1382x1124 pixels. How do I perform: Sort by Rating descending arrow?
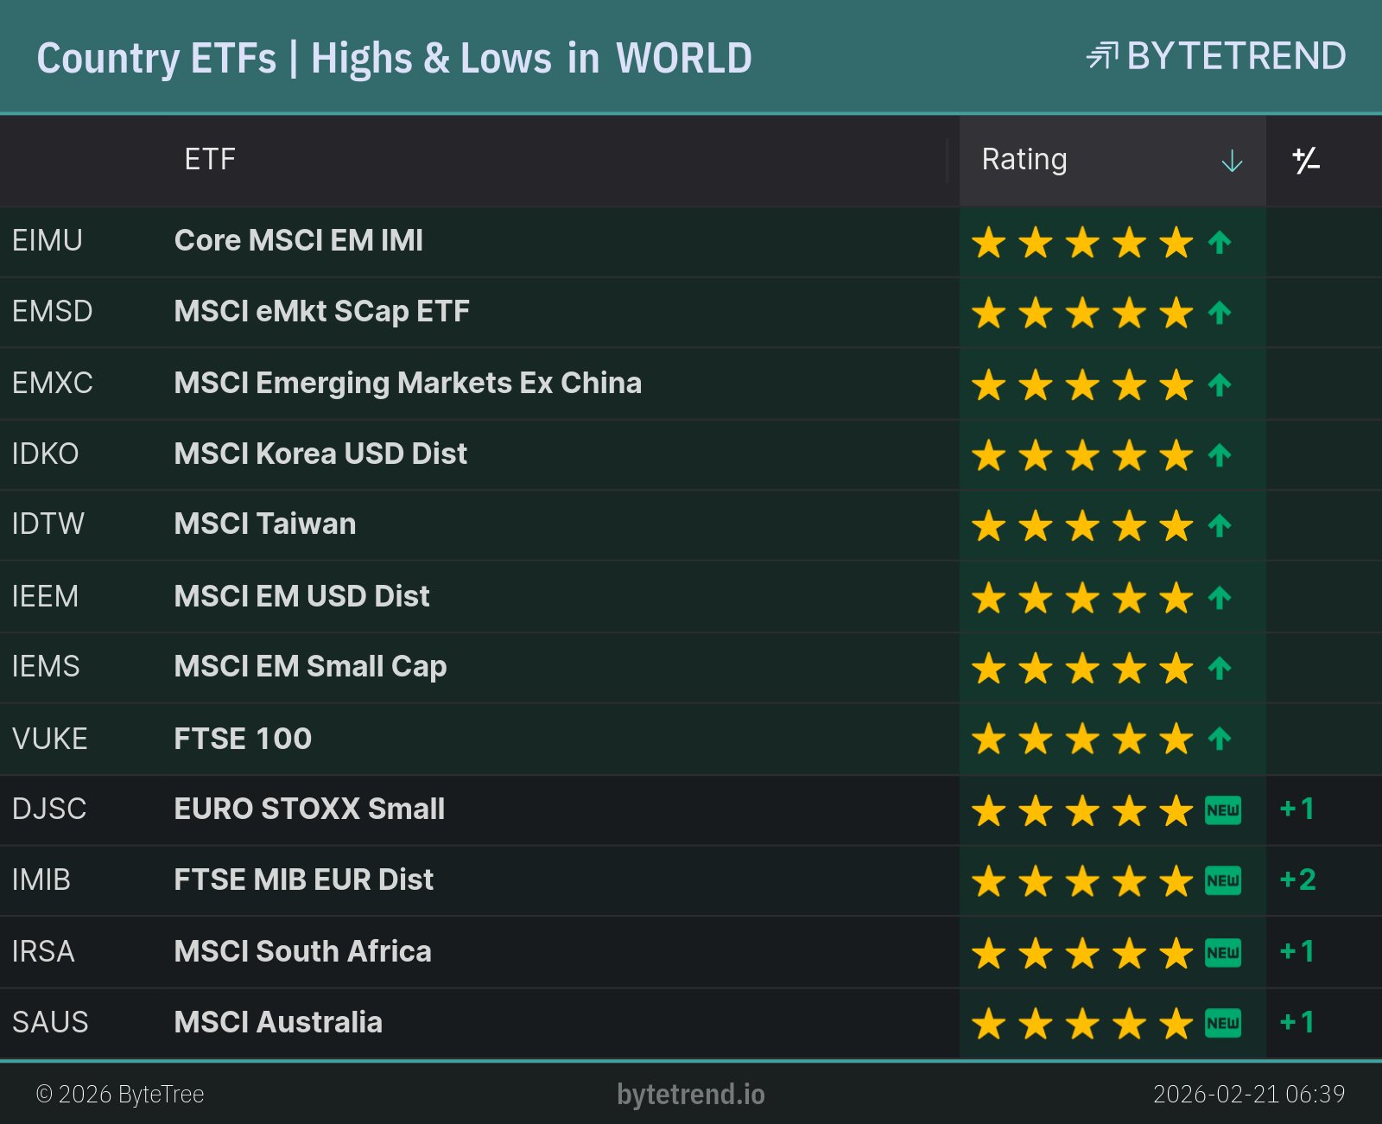(1232, 161)
